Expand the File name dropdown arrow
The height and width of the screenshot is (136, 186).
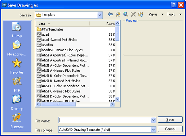pyautogui.click(x=153, y=120)
